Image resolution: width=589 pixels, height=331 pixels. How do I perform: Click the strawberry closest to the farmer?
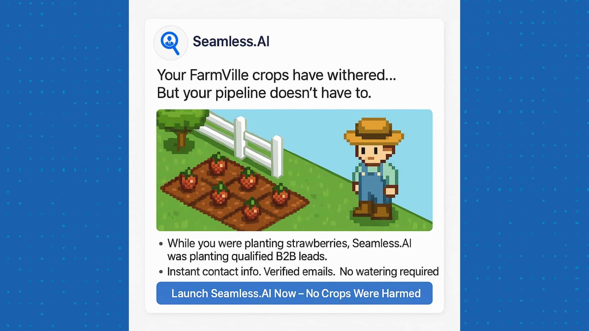pos(280,194)
